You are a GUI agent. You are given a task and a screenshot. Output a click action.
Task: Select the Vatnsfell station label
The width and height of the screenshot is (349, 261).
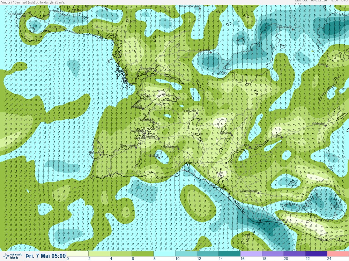coord(319,124)
